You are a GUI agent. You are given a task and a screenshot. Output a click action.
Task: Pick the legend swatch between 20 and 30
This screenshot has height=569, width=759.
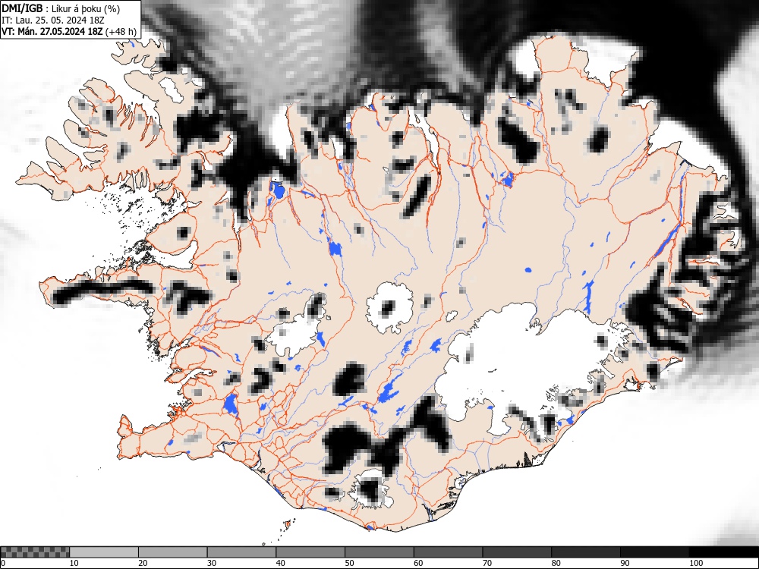[x=173, y=552]
